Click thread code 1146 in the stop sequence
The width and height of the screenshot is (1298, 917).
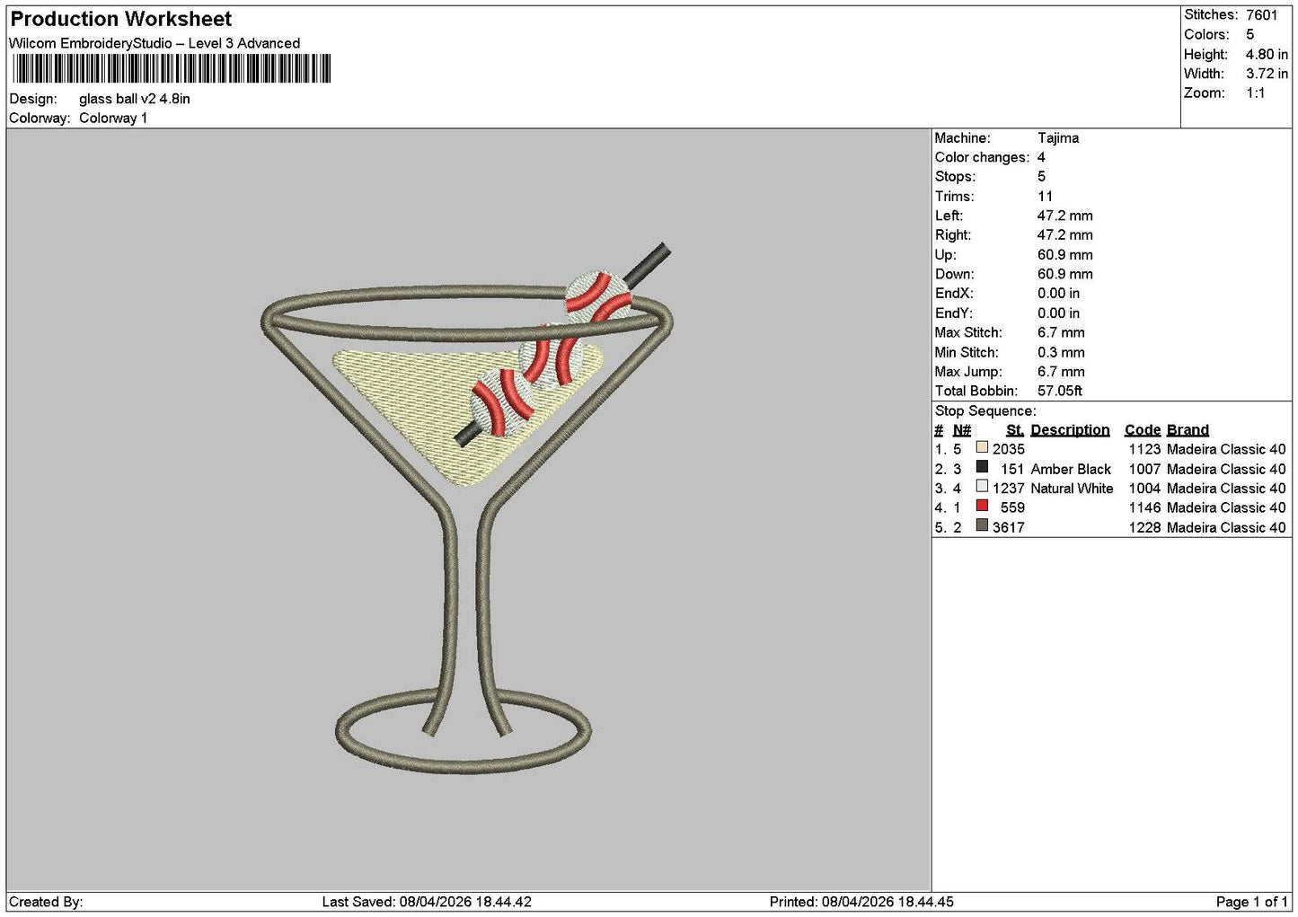coord(1144,507)
